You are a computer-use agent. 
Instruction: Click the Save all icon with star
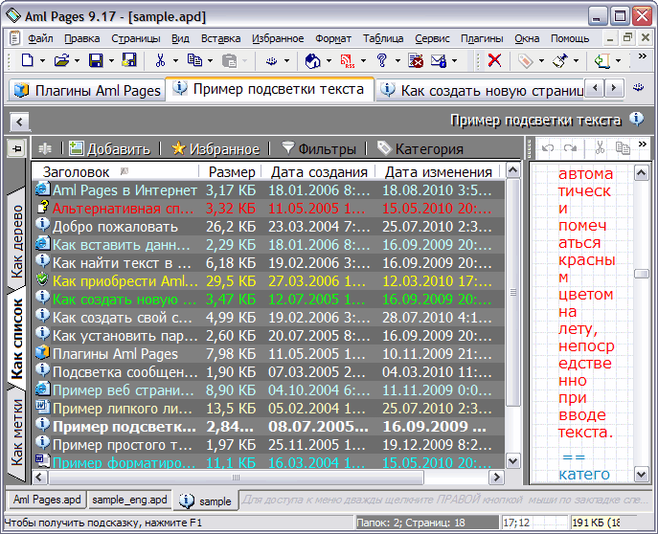(129, 60)
